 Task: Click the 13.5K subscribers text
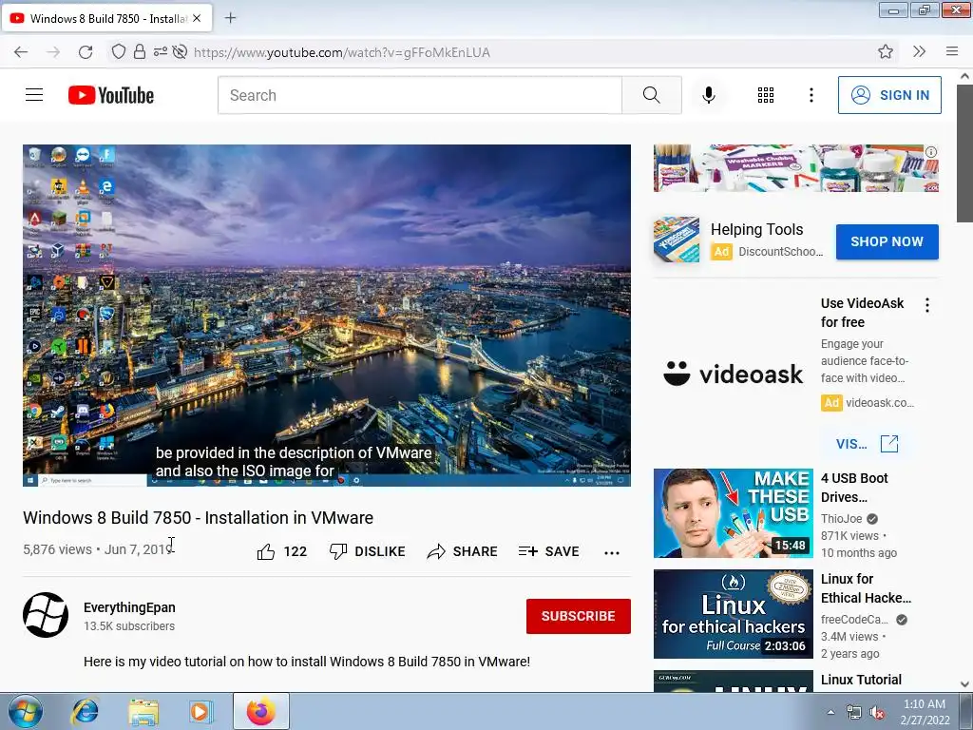[x=129, y=625]
